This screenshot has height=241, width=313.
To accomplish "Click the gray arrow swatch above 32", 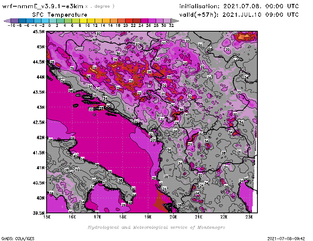I will click(174, 21).
